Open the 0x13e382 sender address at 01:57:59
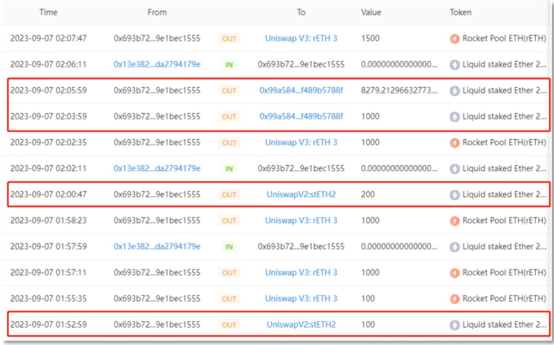554x345 pixels. (157, 246)
